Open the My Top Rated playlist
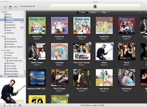 coord(11,69)
